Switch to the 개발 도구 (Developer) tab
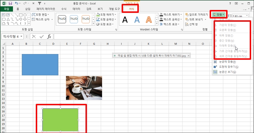The image size is (254, 133). click(x=114, y=9)
